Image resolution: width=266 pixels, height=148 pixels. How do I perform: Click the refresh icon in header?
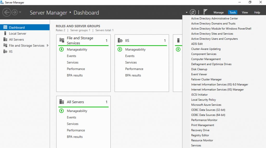[x=193, y=12]
